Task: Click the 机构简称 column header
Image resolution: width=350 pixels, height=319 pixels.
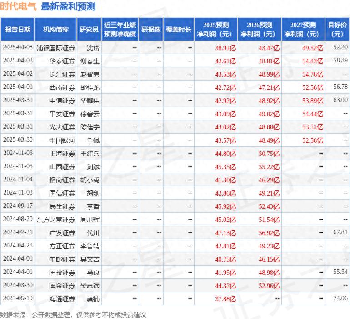Action: [55, 29]
